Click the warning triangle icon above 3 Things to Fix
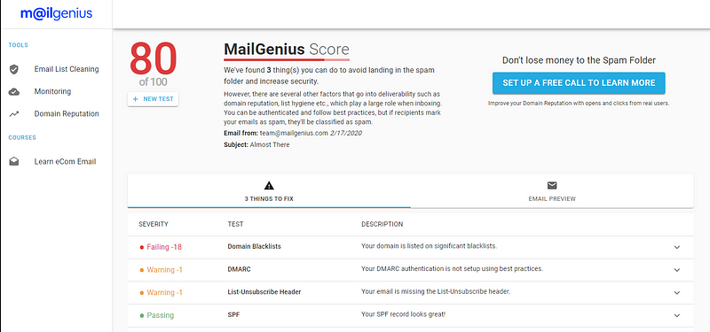 tap(269, 185)
